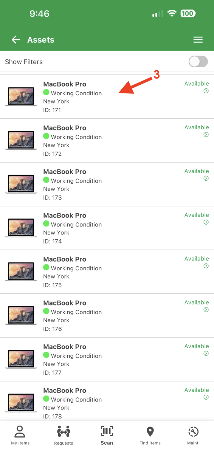Open the My Items person icon
The image size is (214, 456).
click(20, 431)
